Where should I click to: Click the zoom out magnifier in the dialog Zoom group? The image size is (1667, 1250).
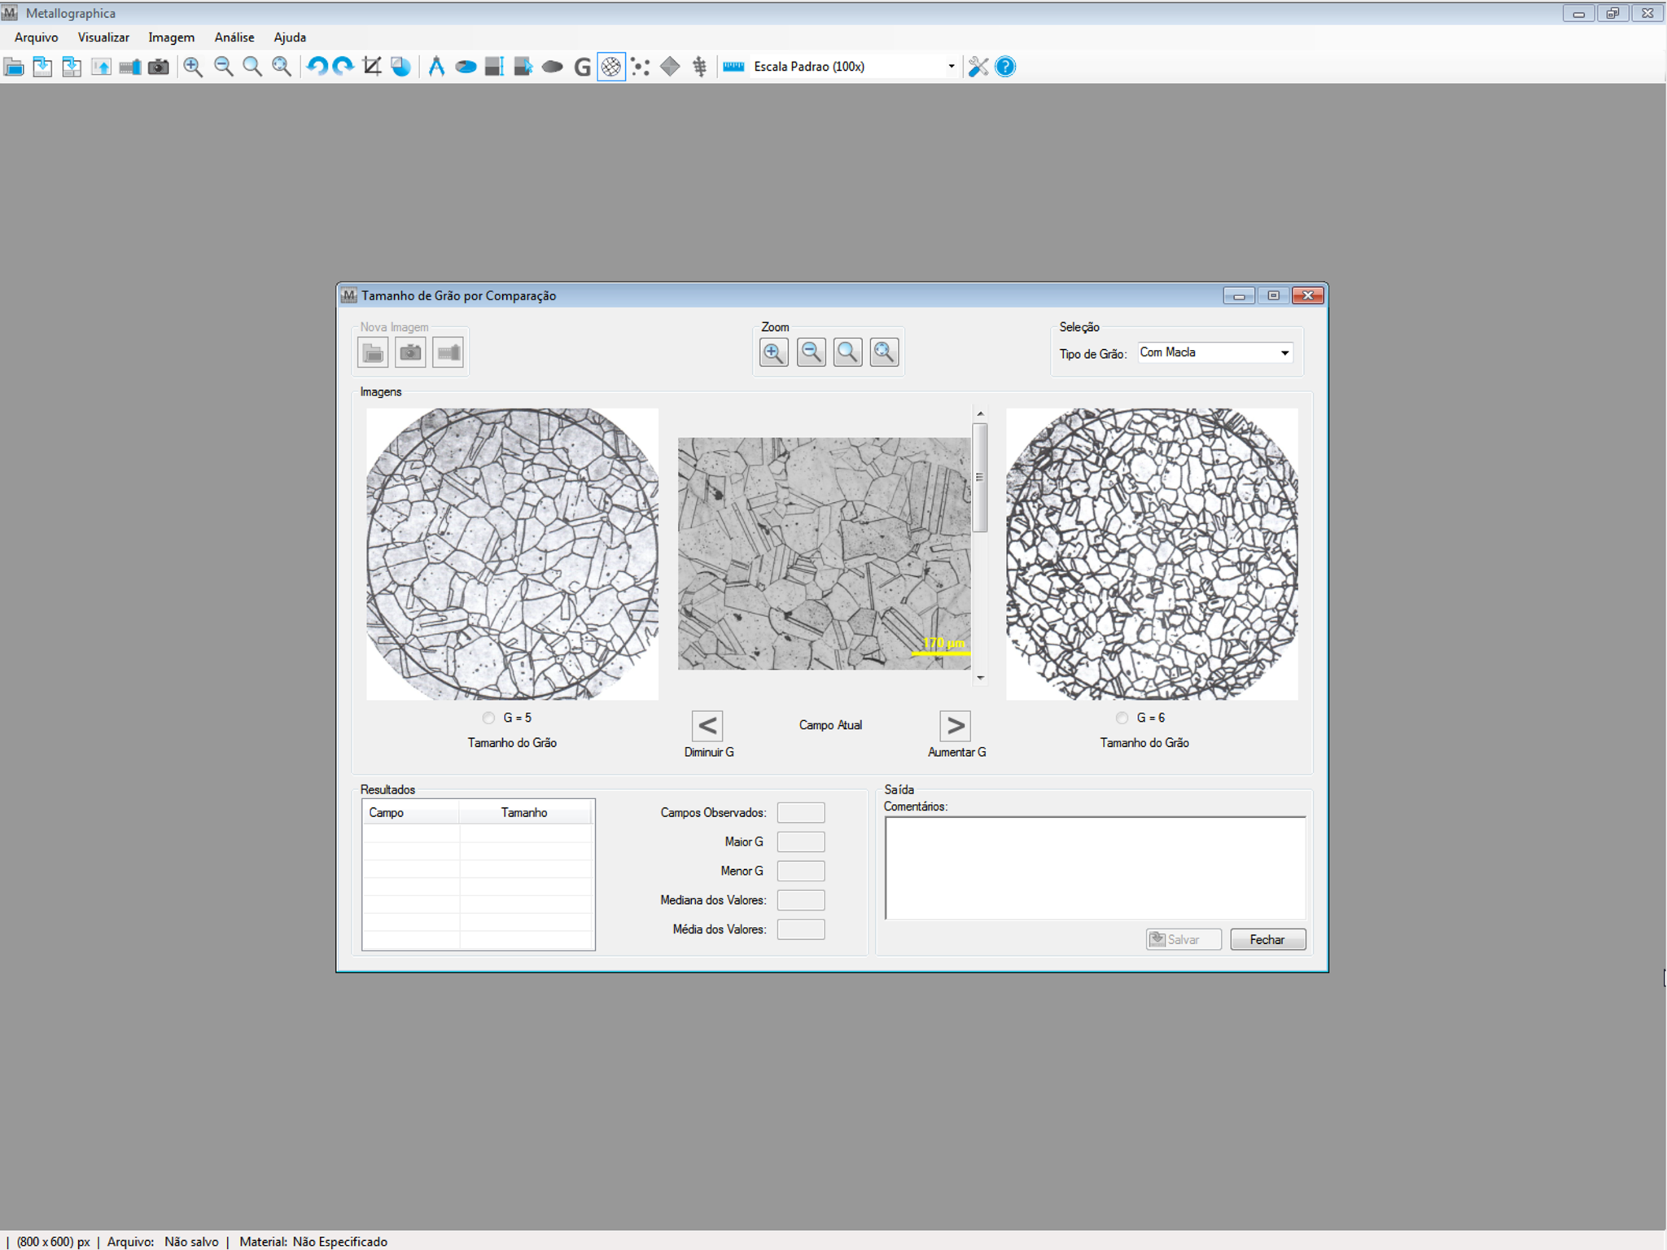pyautogui.click(x=811, y=352)
